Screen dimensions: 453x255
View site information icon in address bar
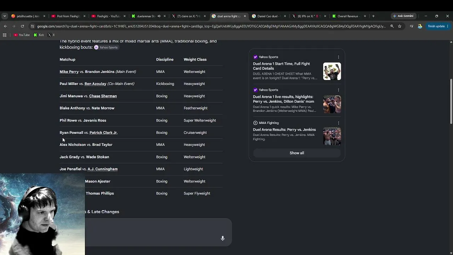(33, 26)
